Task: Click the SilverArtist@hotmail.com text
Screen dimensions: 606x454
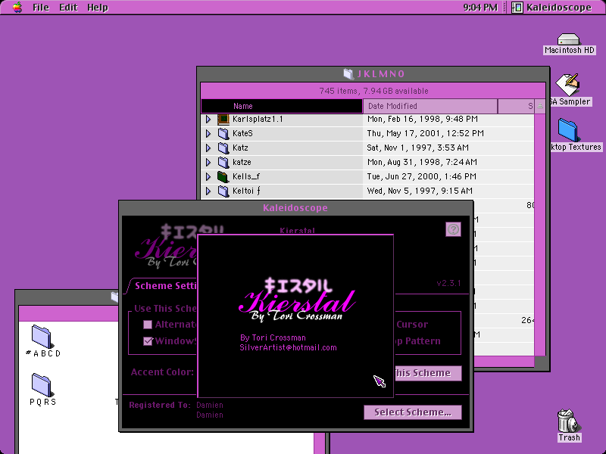Action: pos(289,347)
